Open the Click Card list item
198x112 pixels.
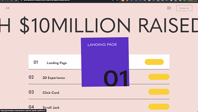(x=99, y=92)
